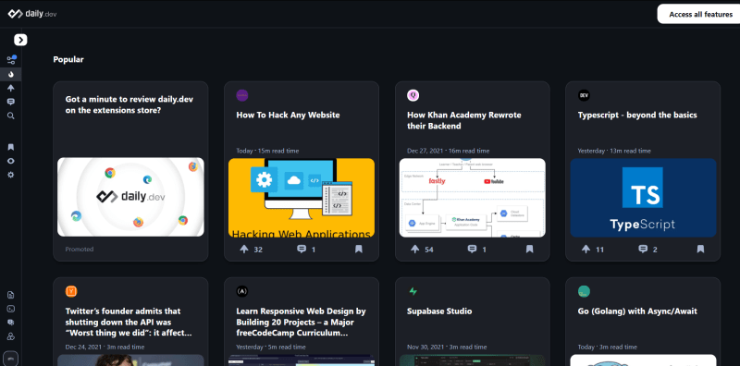The width and height of the screenshot is (740, 366).
Task: Click the DEV source icon on Typescript post
Action: (x=584, y=95)
